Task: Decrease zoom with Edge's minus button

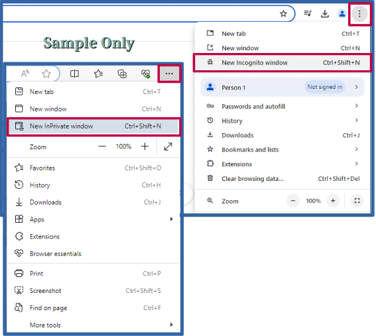Action: coord(102,146)
